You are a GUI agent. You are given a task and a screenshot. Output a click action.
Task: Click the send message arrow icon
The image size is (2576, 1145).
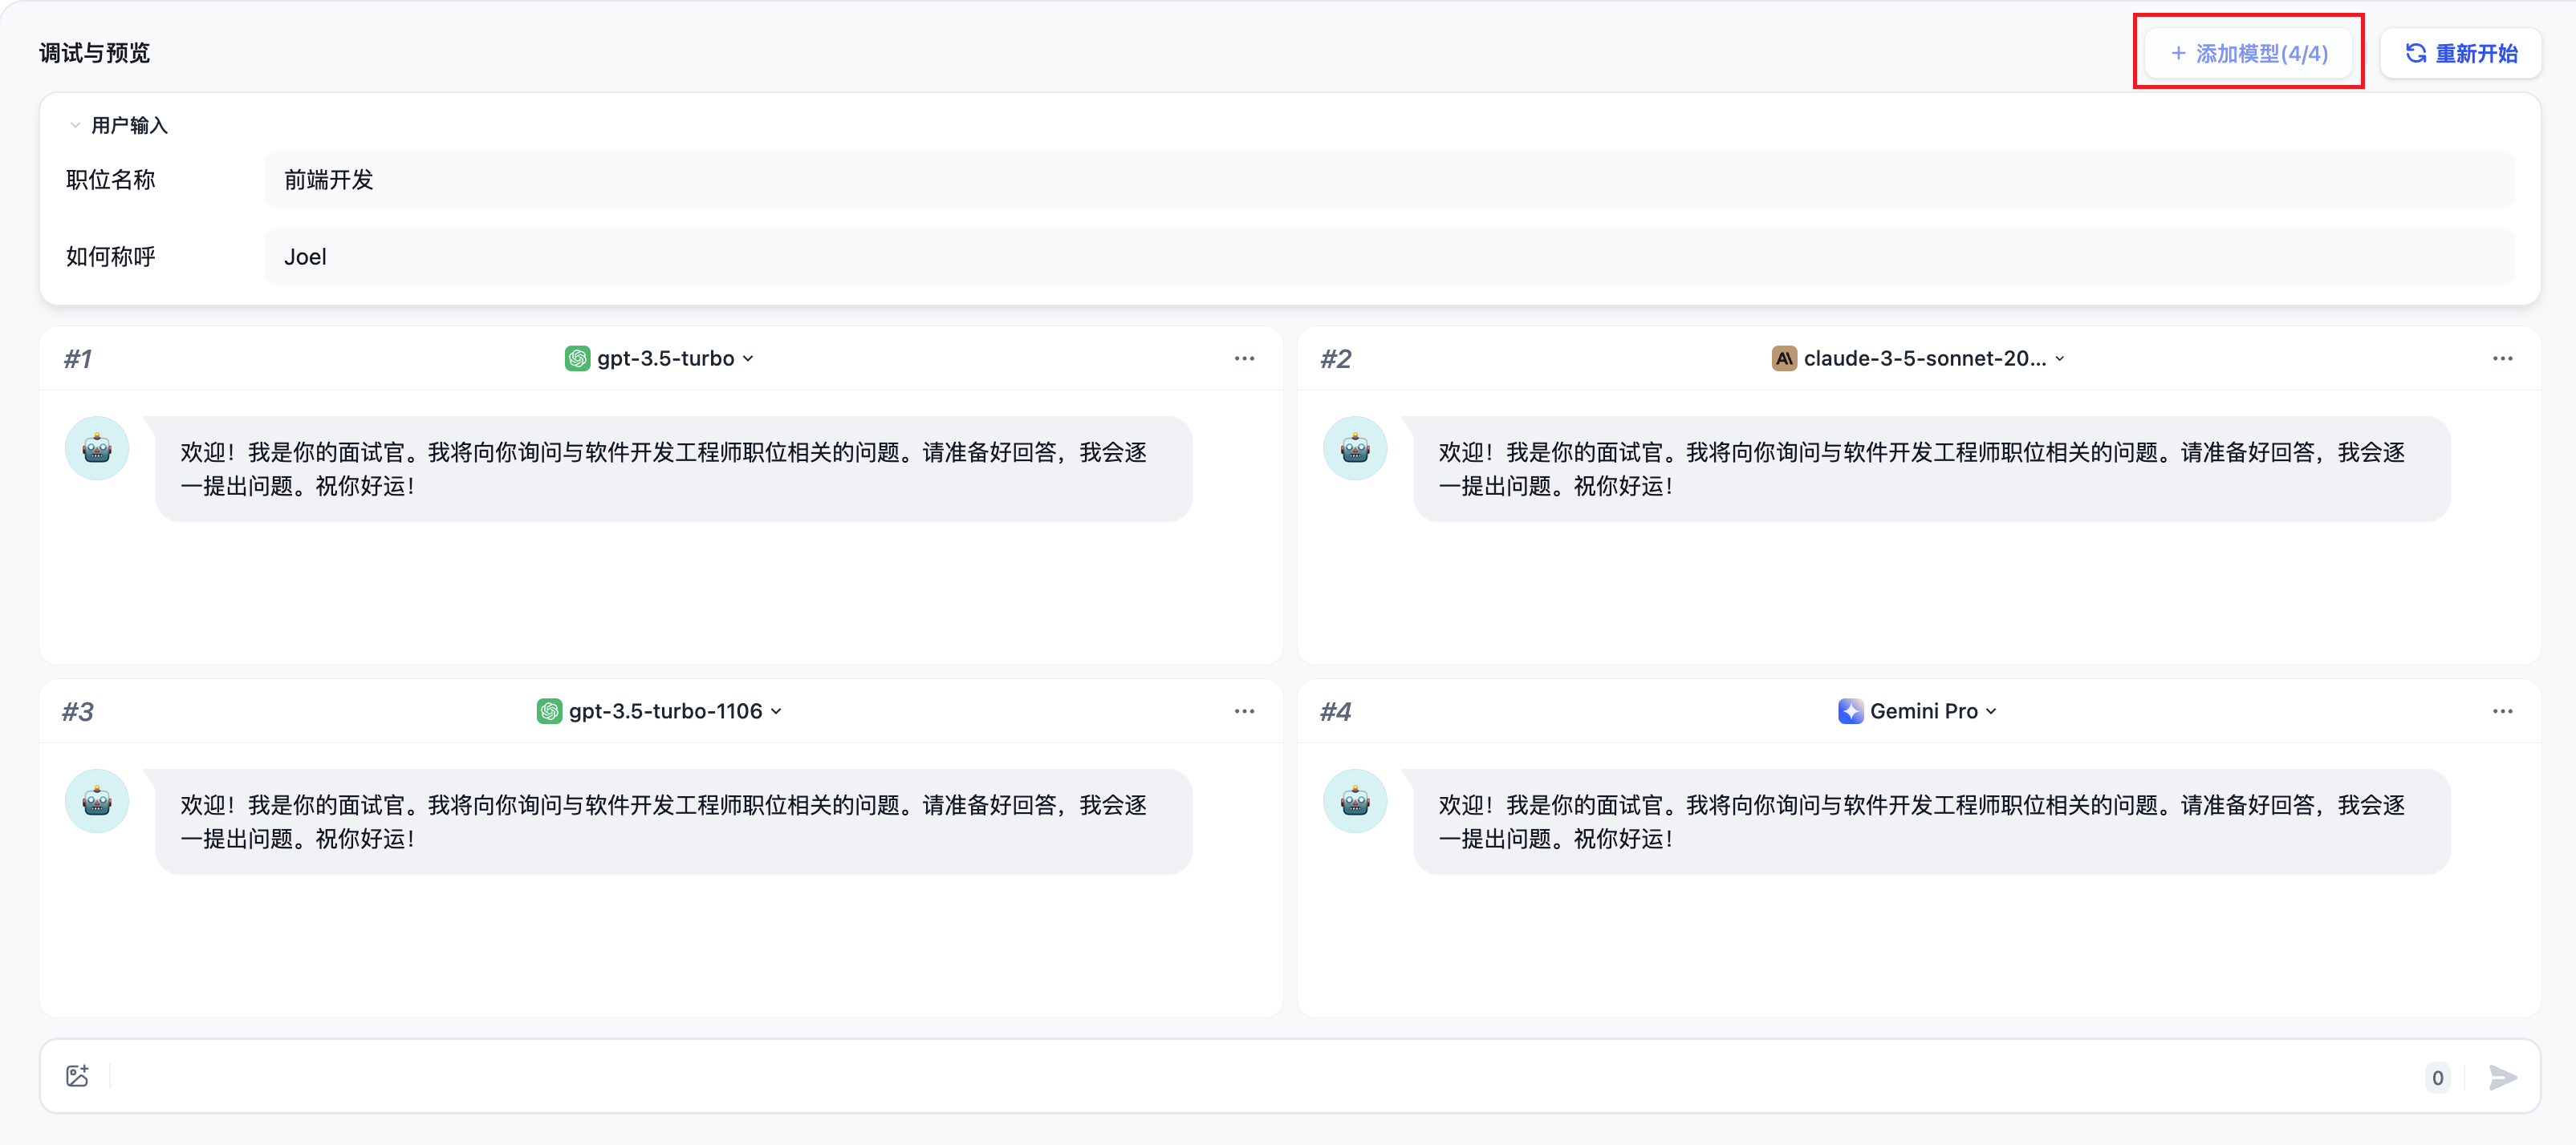coord(2501,1077)
